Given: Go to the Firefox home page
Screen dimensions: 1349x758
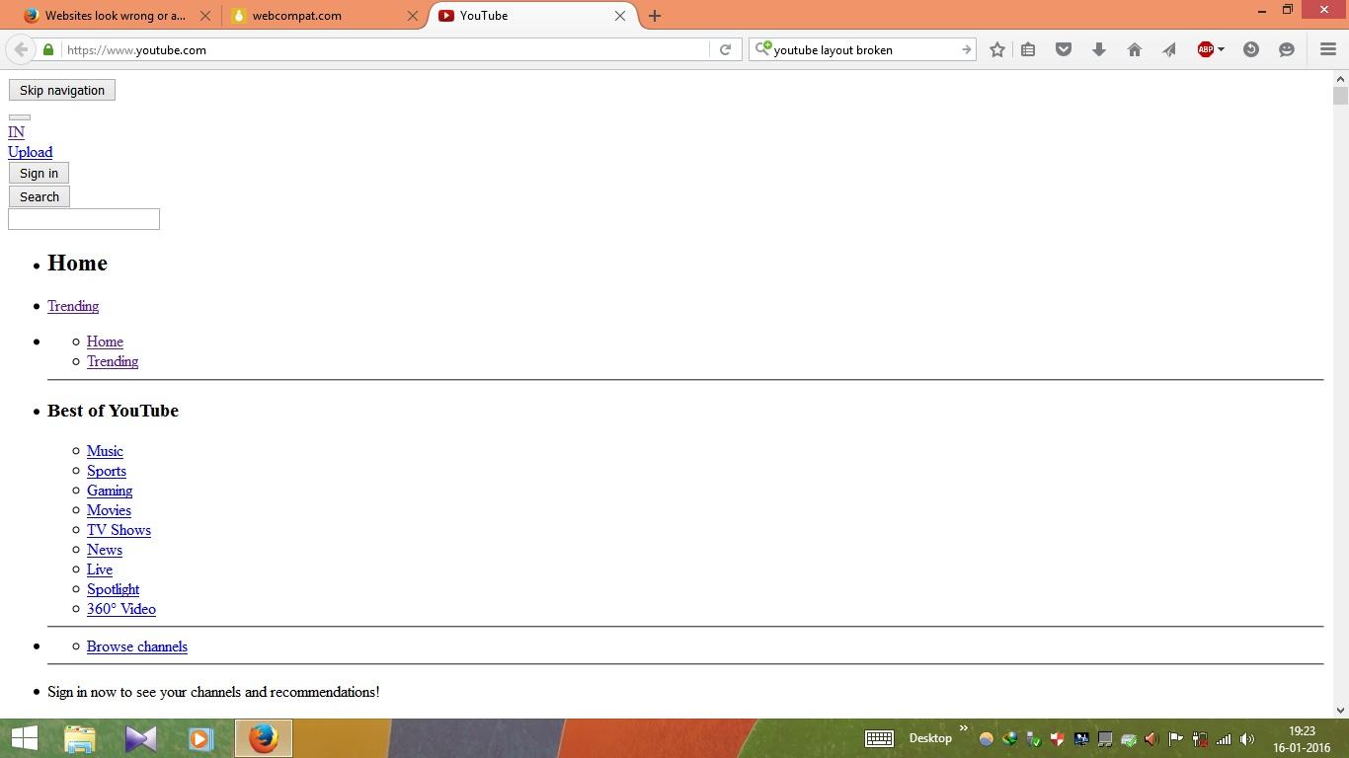Looking at the screenshot, I should [1135, 49].
